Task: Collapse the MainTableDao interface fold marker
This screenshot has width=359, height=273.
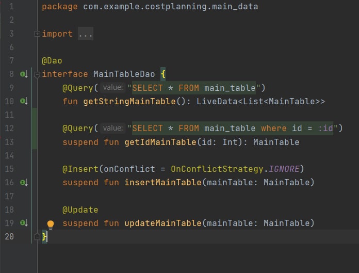Action: tap(37, 75)
